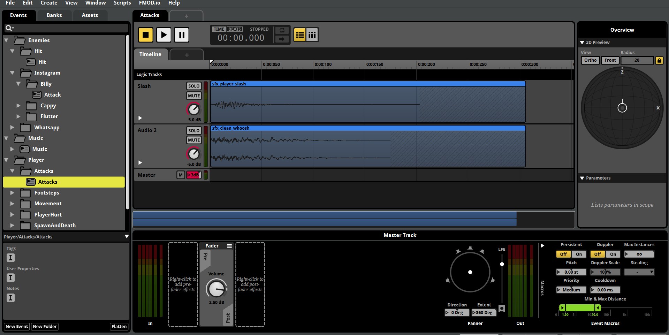Select the Hit event icon
The image size is (669, 335).
coord(31,62)
